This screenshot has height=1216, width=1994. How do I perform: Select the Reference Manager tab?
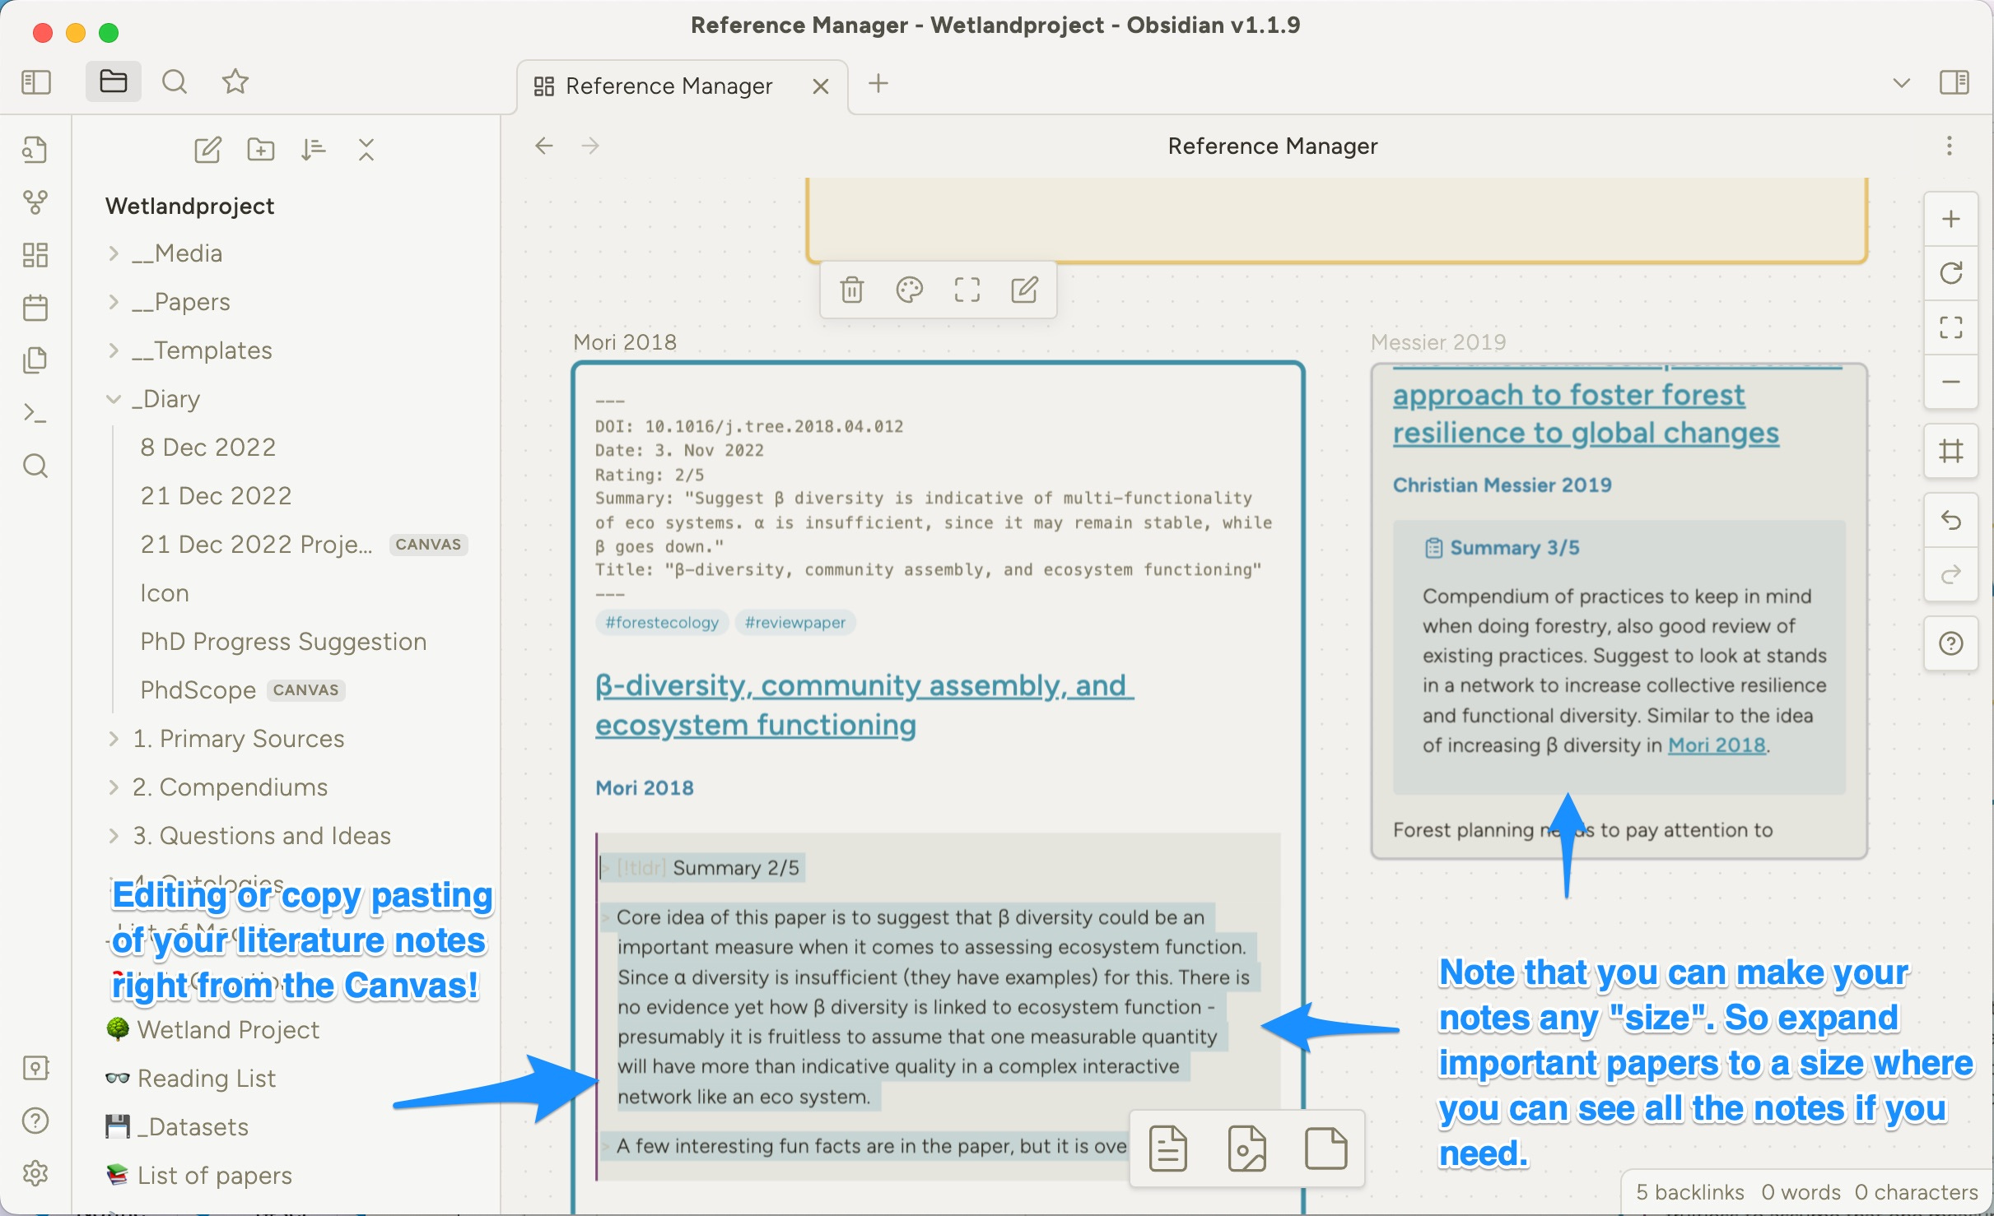(x=669, y=86)
